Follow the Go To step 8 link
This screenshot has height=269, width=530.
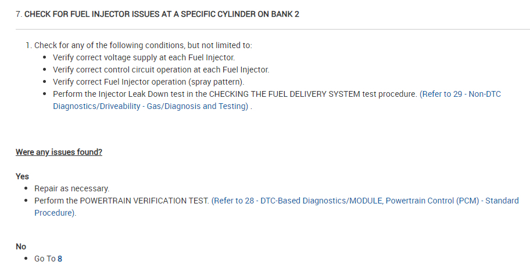coord(60,259)
